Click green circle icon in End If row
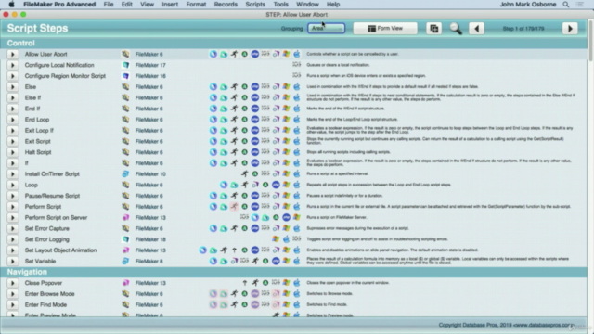Viewport: 594px width, 334px height. tap(245, 109)
